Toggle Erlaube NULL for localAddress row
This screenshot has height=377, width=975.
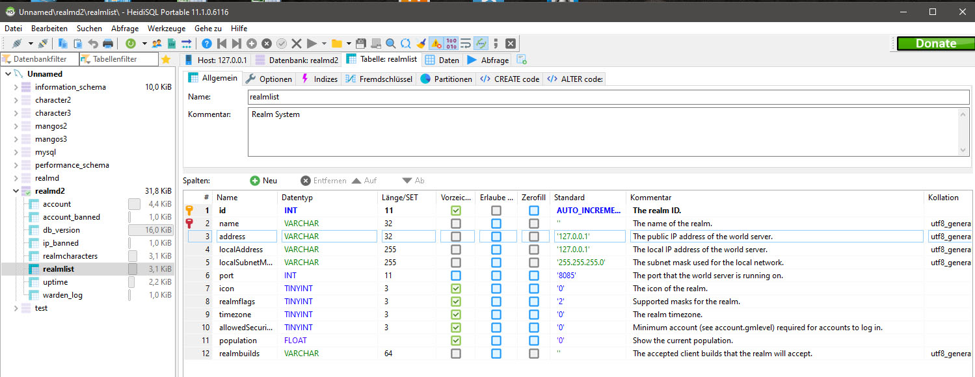click(496, 250)
